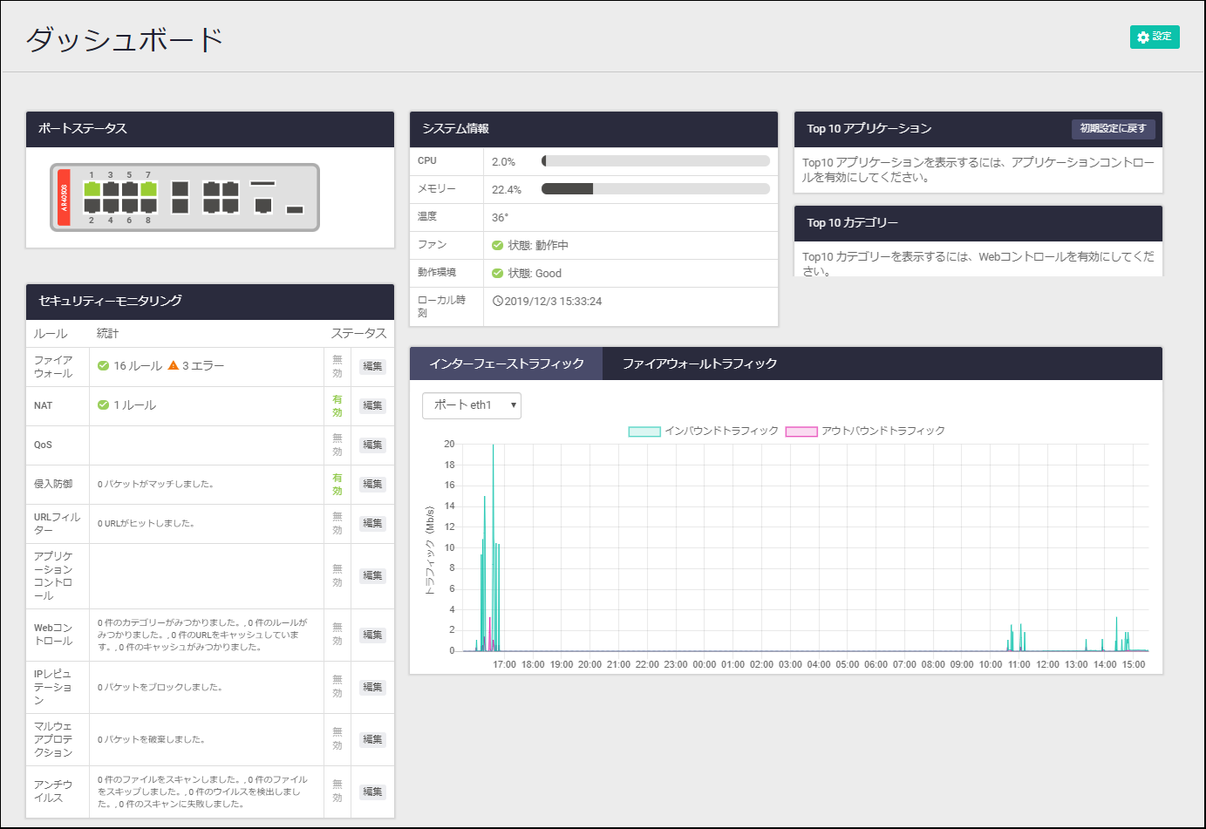Click the メモリー usage progress bar
1206x829 pixels.
[655, 189]
